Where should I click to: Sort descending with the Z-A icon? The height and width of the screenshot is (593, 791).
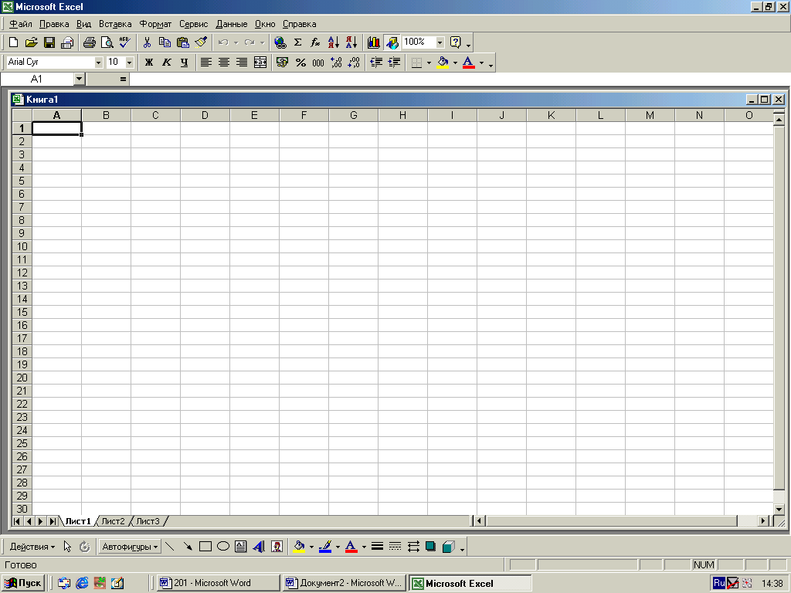coord(351,42)
